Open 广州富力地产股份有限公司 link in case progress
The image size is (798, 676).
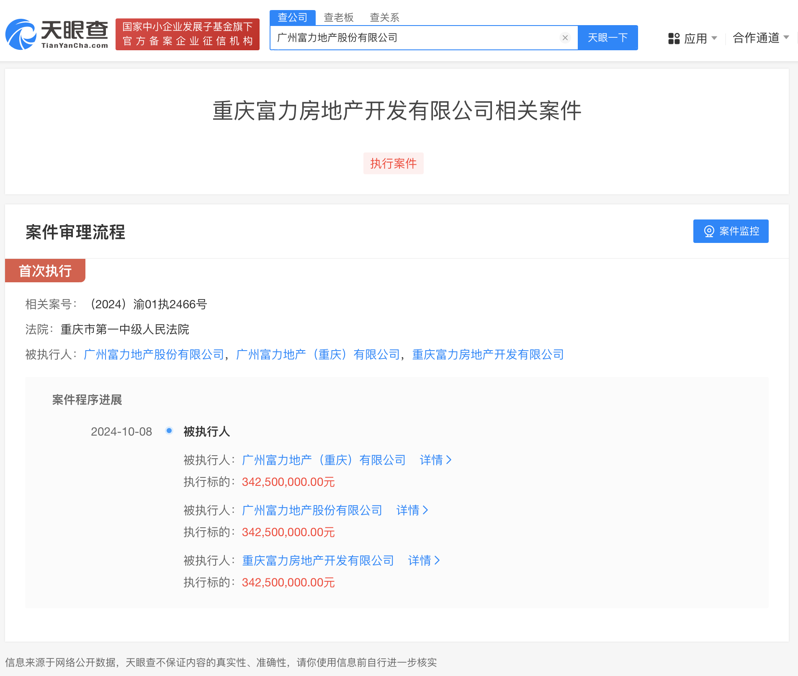[x=312, y=511]
